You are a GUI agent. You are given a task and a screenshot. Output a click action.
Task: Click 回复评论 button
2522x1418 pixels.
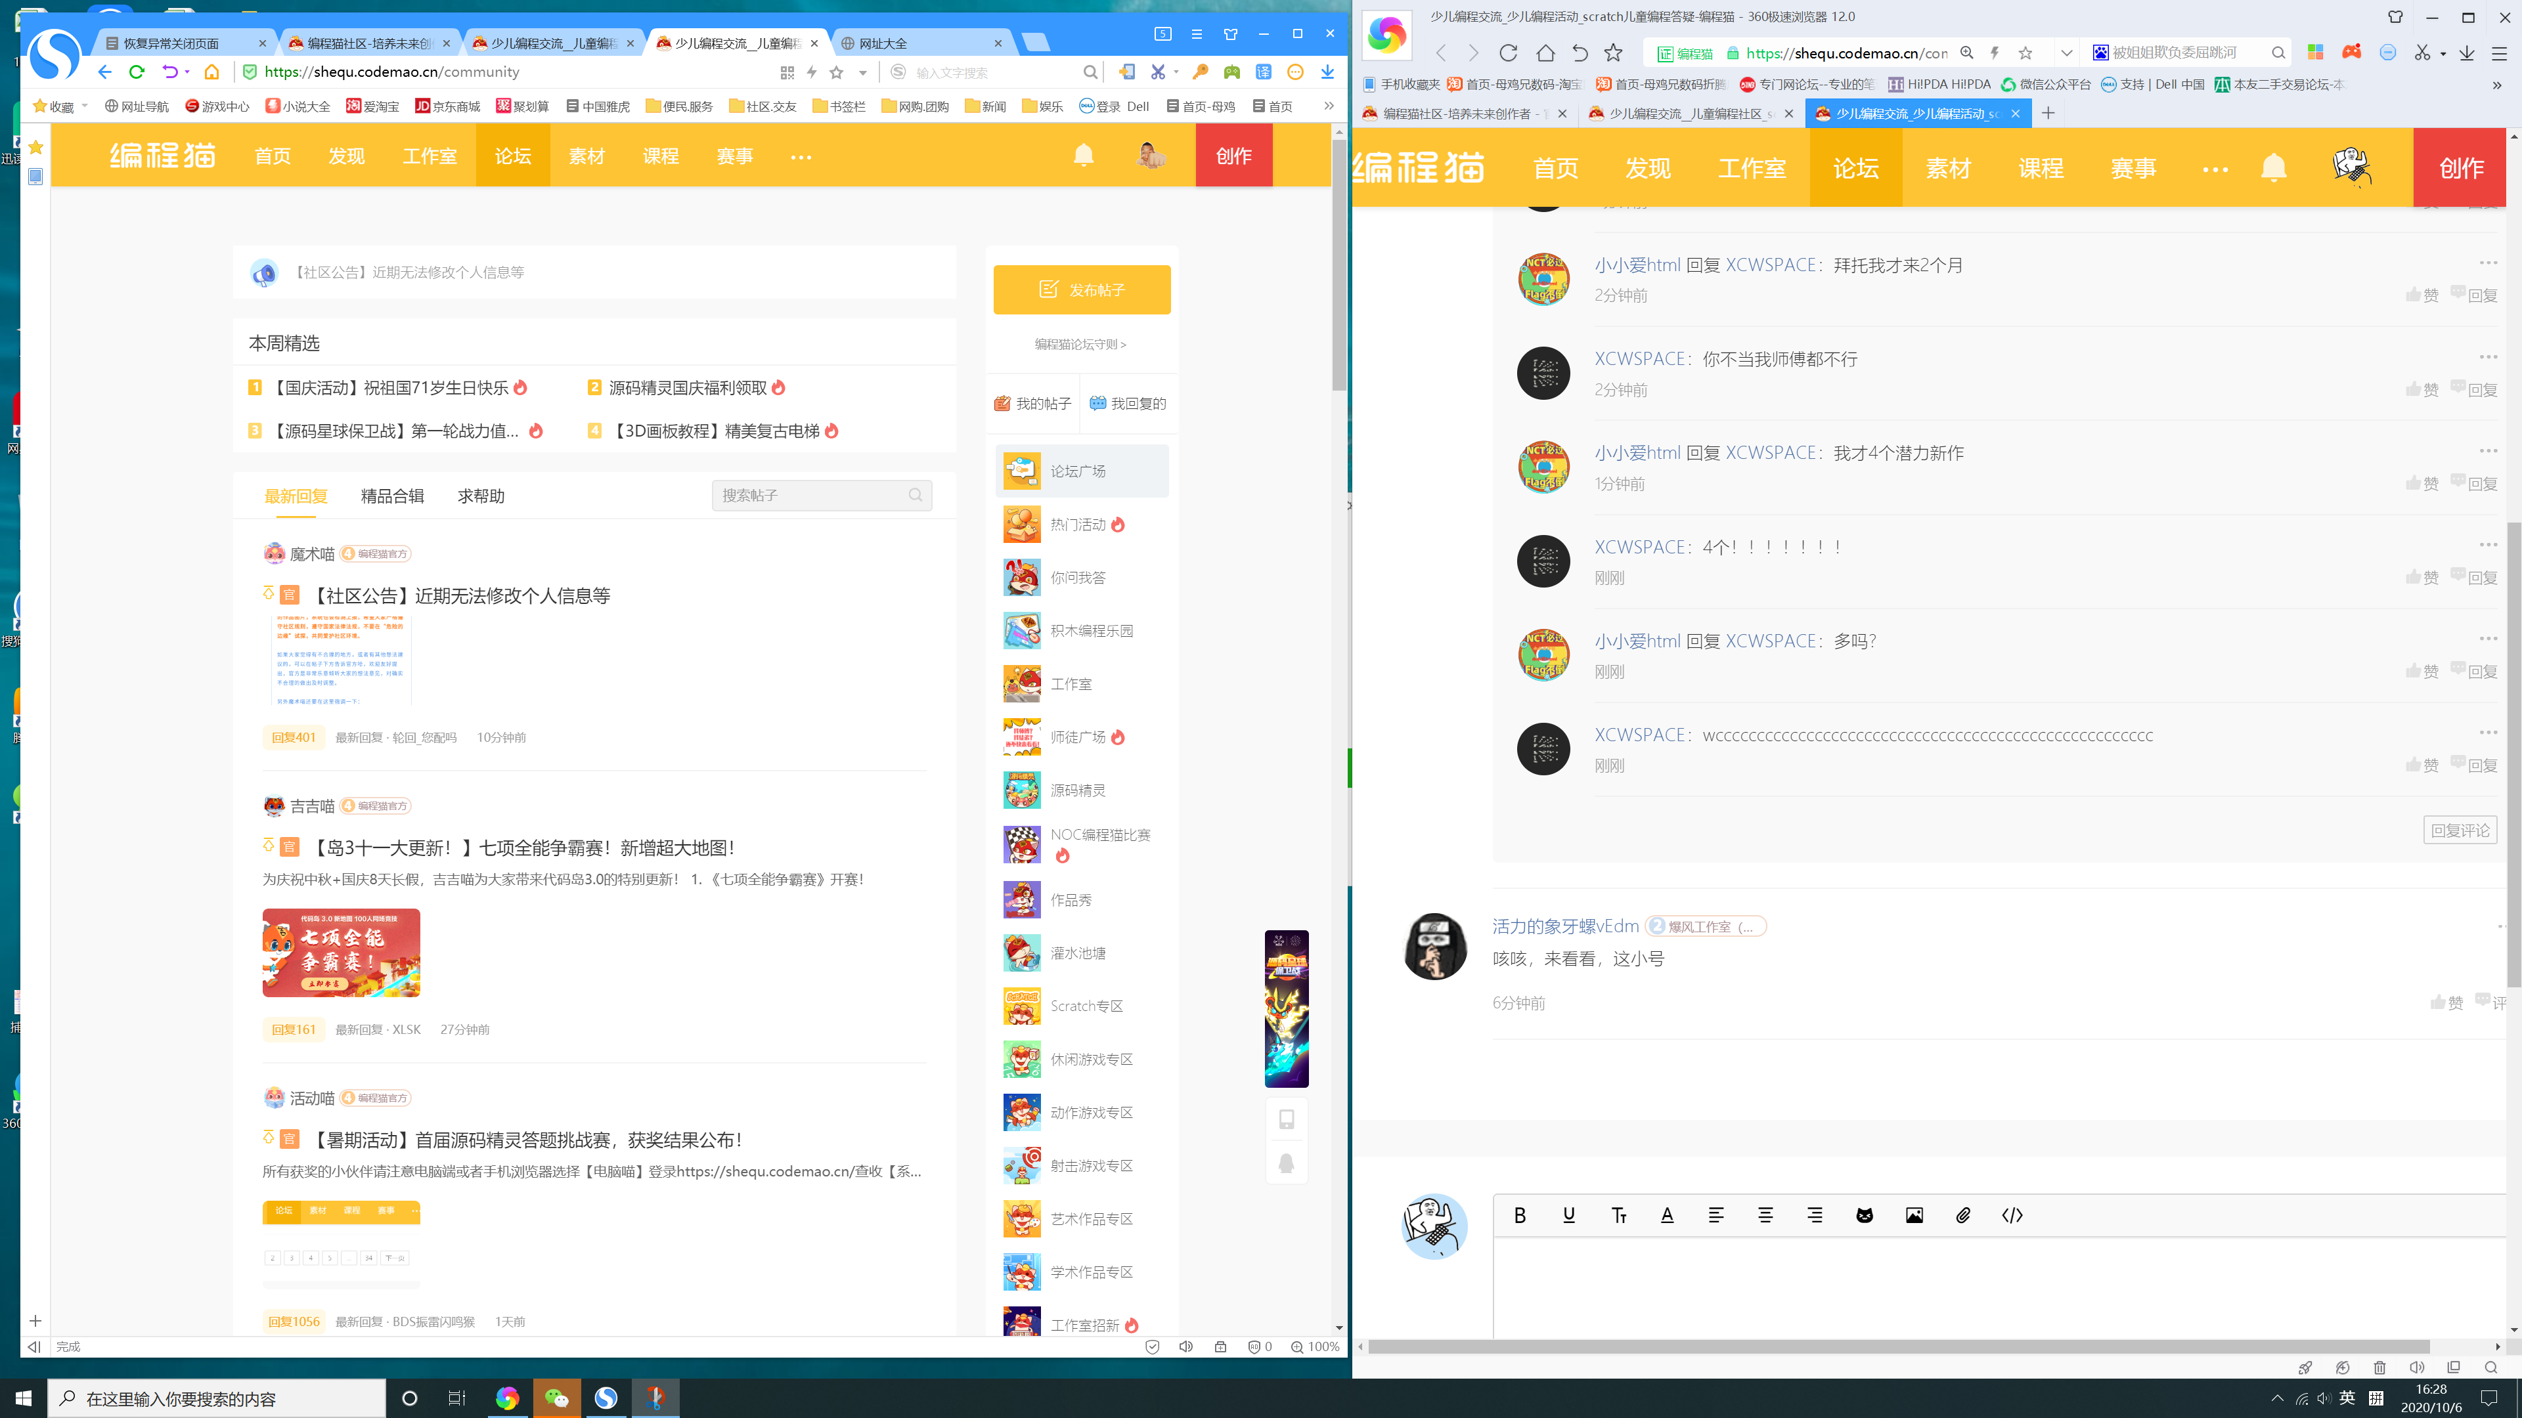pyautogui.click(x=2460, y=830)
